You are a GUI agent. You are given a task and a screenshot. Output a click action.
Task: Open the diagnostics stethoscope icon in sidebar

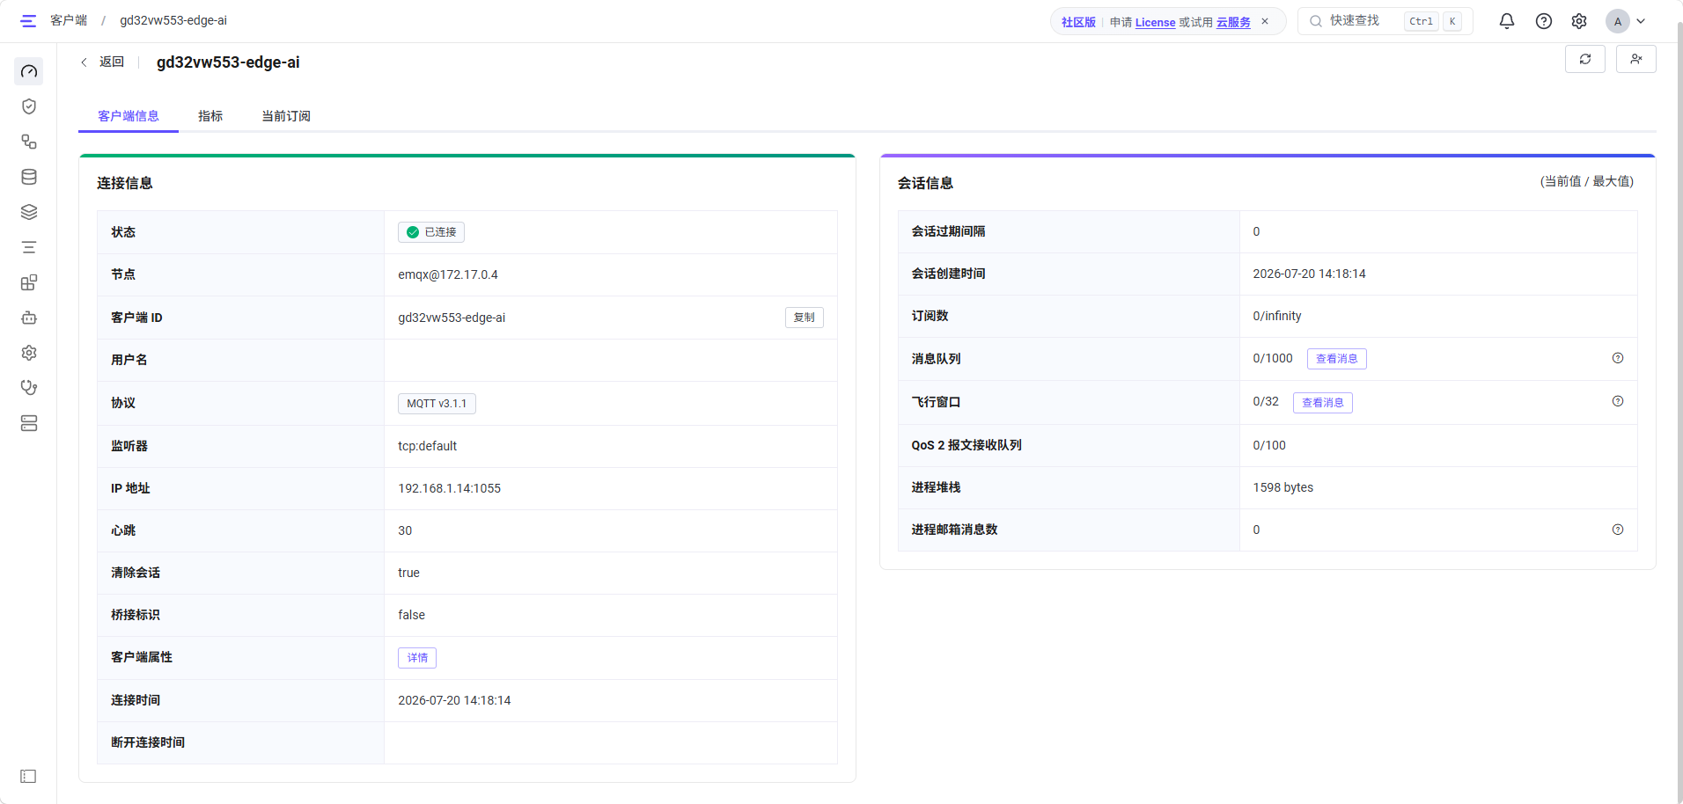[29, 388]
